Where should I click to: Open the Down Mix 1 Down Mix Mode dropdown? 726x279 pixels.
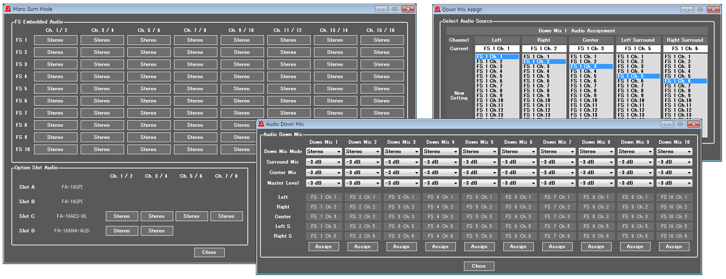pyautogui.click(x=324, y=151)
